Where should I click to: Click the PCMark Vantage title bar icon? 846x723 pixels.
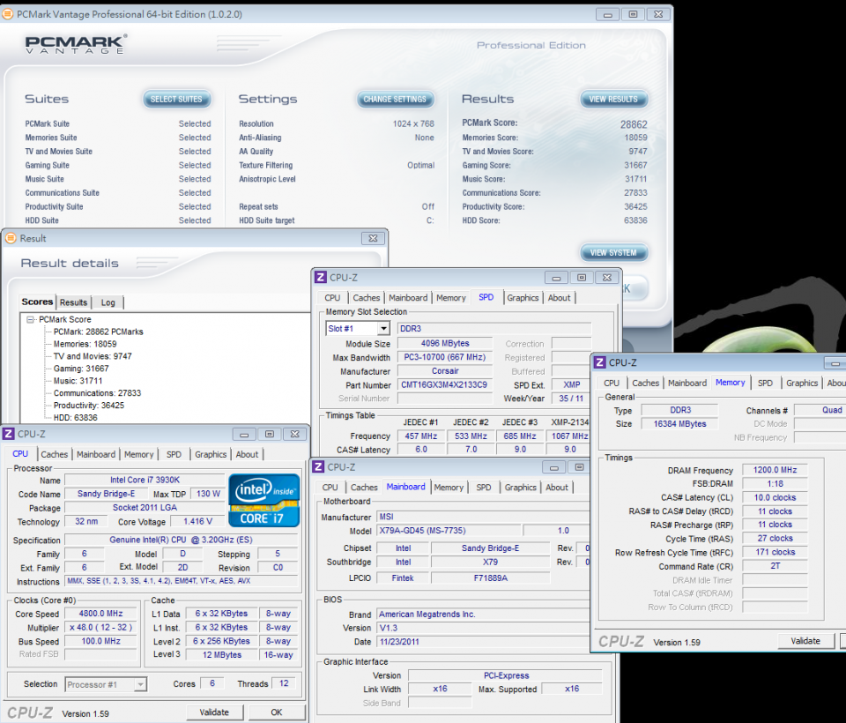coord(9,14)
